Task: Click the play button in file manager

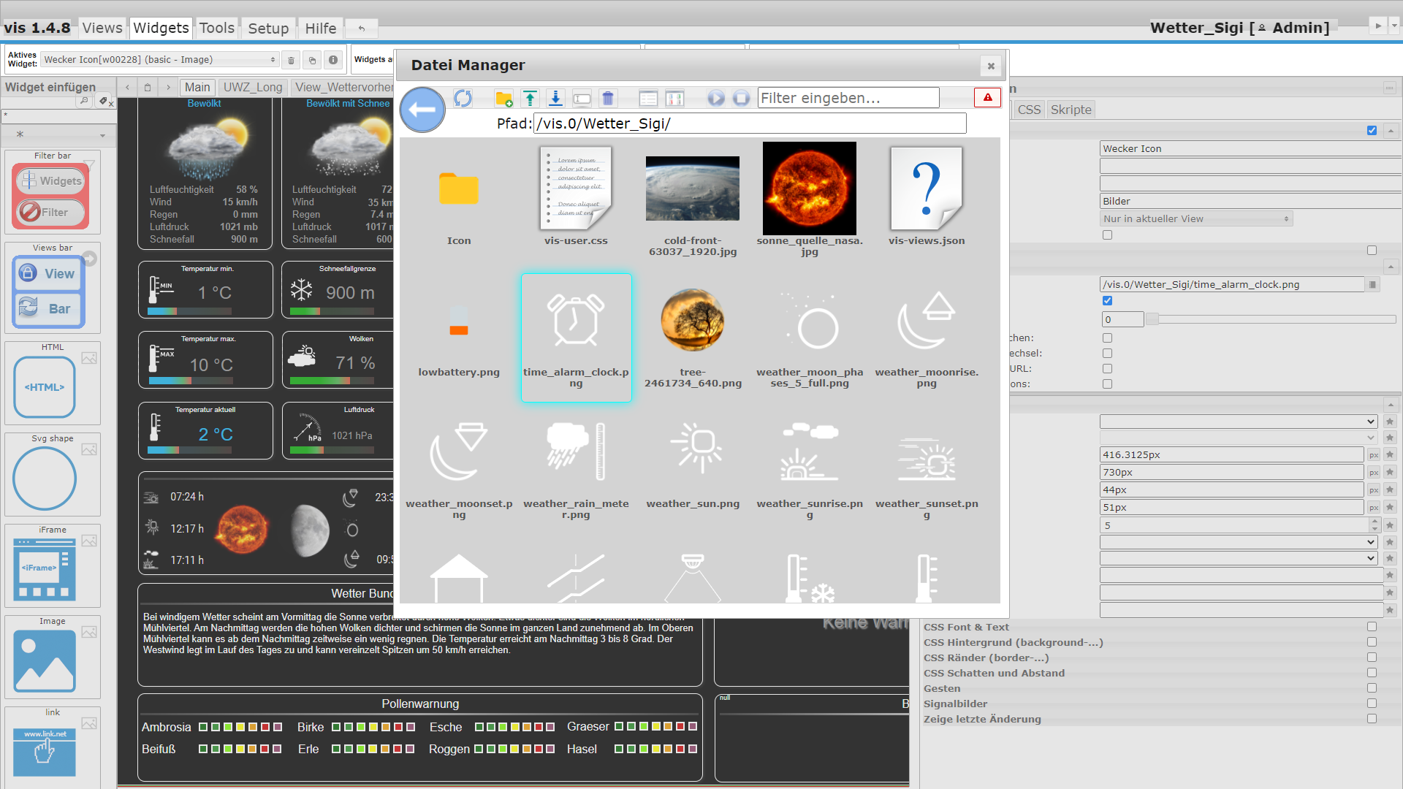Action: (x=715, y=98)
